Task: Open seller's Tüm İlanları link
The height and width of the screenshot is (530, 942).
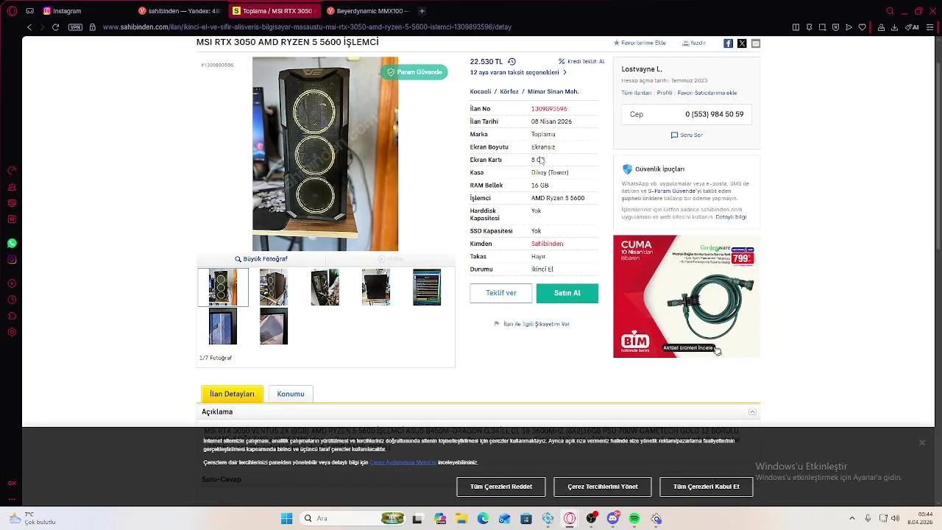Action: click(637, 93)
